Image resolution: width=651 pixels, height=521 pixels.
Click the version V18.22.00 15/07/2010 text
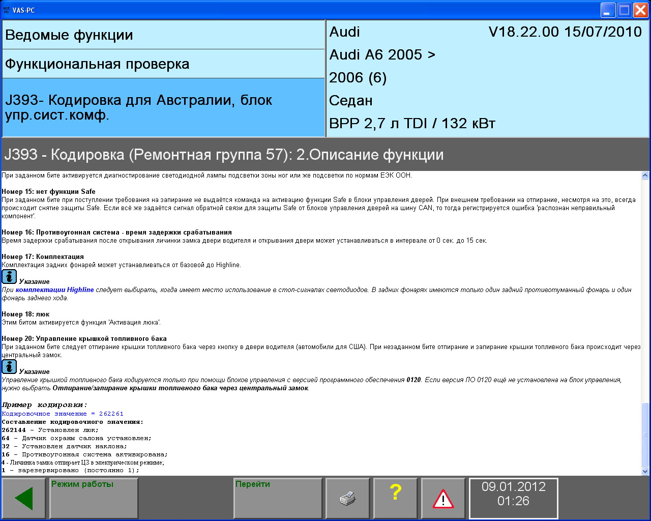[565, 32]
